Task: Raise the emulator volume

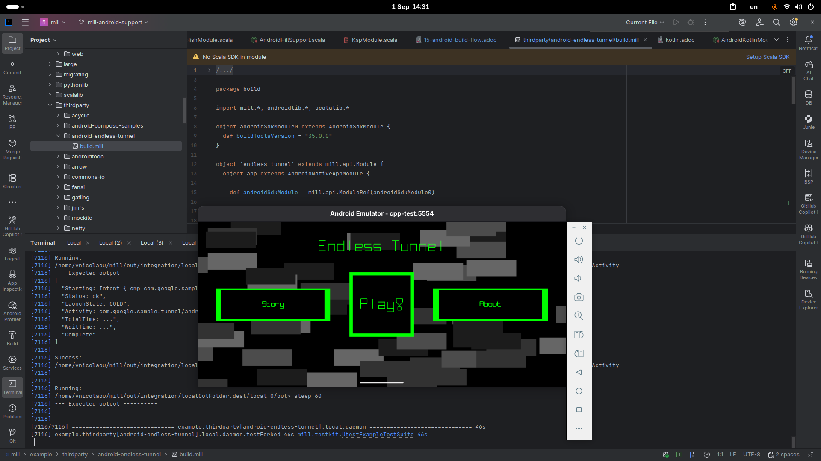Action: pos(579,260)
